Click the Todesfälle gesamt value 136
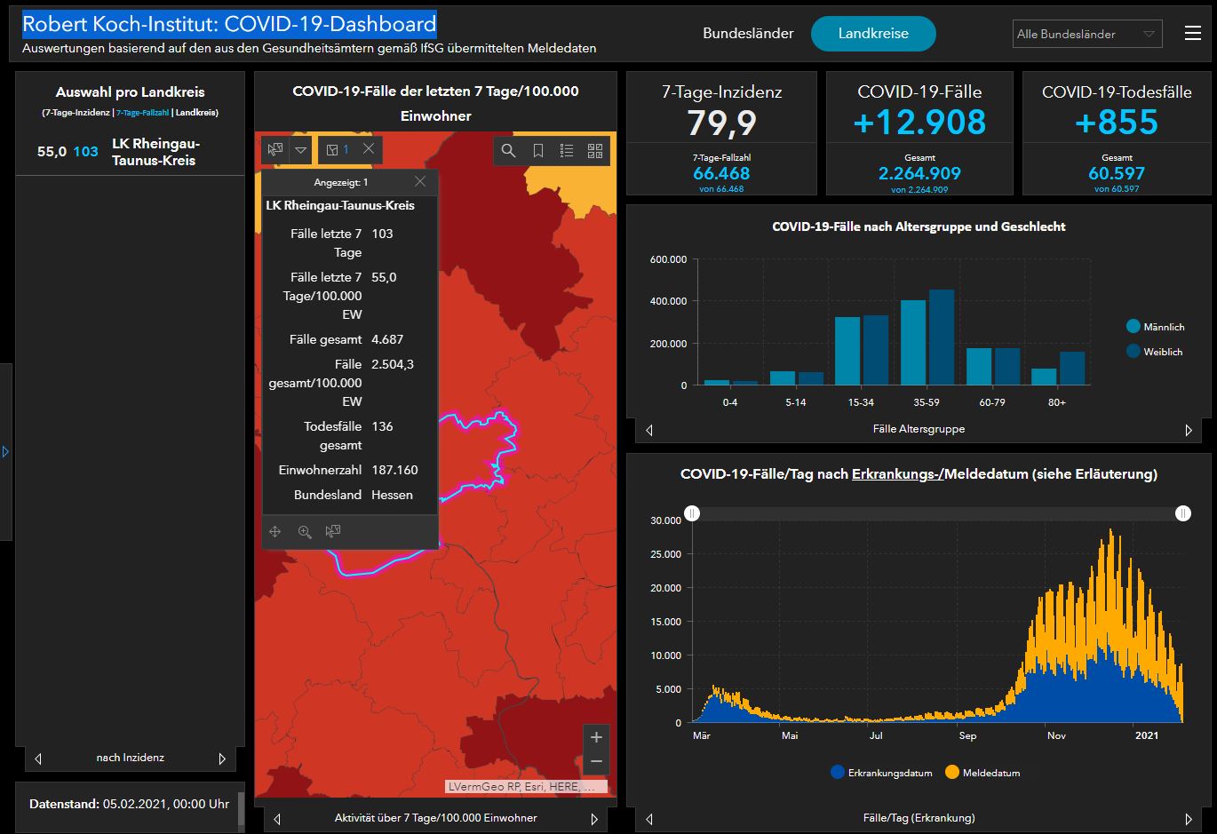This screenshot has height=834, width=1217. tap(382, 426)
